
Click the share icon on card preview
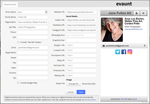(143, 13)
